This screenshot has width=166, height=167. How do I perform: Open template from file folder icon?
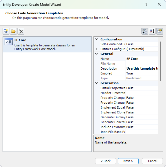[x=13, y=31]
